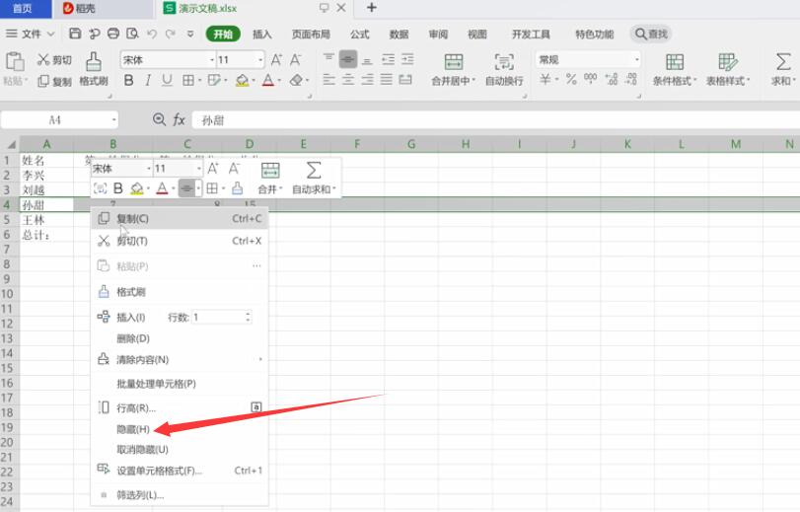Apply percent style format
Image resolution: width=800 pixels, height=512 pixels.
tap(571, 79)
